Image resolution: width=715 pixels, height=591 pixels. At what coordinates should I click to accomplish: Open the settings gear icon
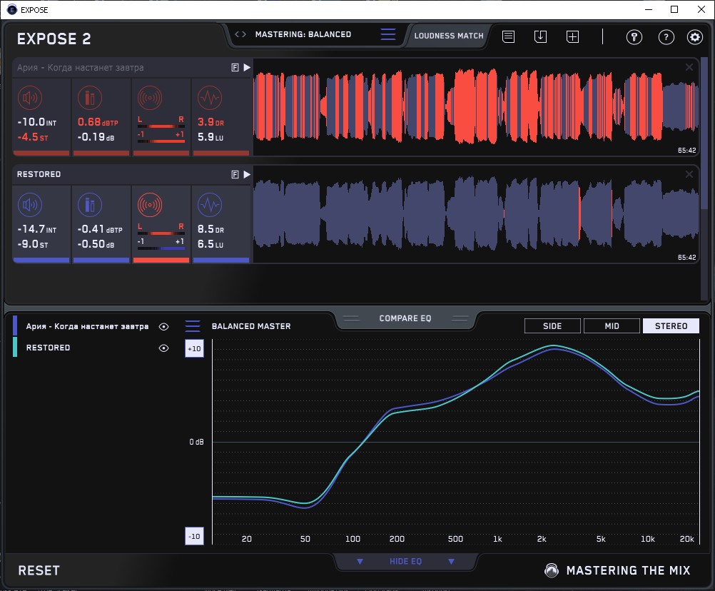tap(695, 37)
